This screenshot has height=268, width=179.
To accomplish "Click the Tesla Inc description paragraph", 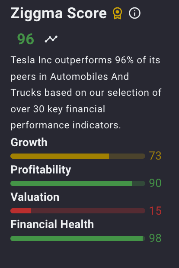I will coord(86,93).
